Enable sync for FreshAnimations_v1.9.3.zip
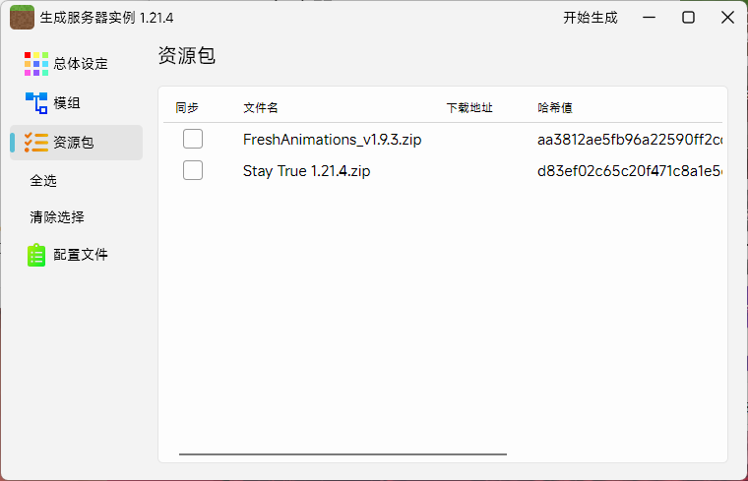This screenshot has height=481, width=748. tap(193, 140)
